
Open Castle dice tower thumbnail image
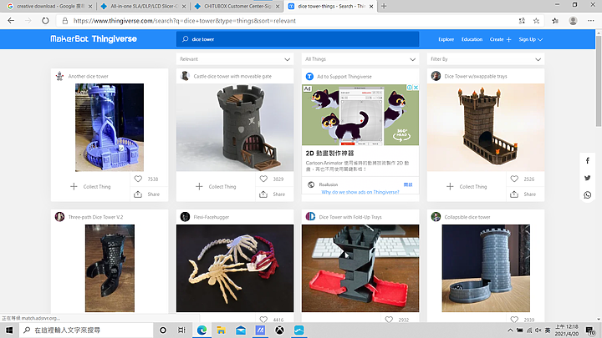(x=235, y=127)
